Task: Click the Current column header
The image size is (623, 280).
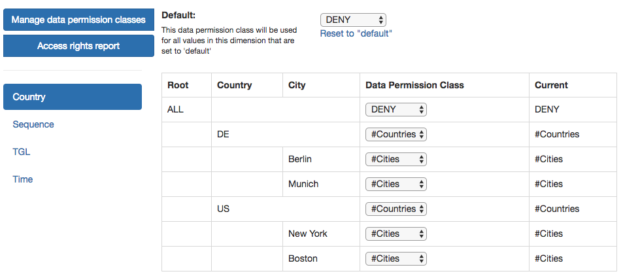Action: pyautogui.click(x=551, y=85)
